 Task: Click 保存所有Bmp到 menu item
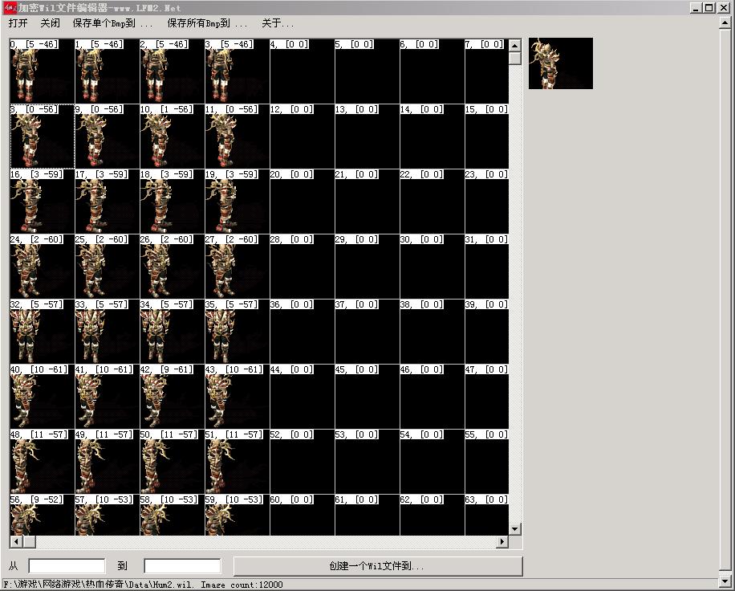pos(207,23)
